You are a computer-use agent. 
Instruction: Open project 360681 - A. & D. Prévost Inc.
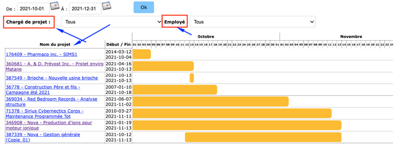(x=55, y=66)
